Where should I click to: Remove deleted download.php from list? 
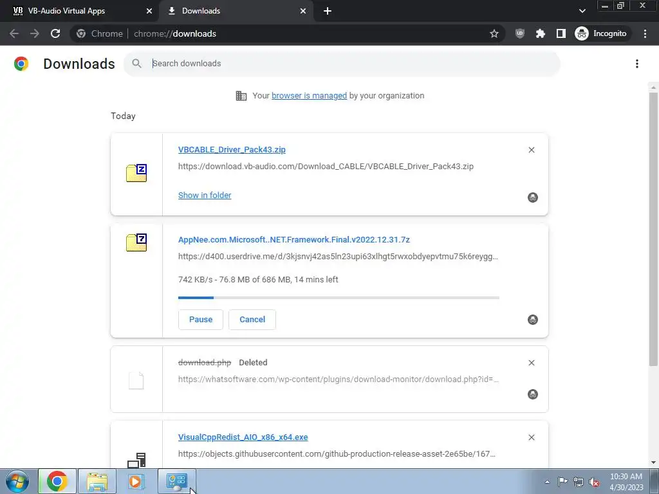pos(532,363)
